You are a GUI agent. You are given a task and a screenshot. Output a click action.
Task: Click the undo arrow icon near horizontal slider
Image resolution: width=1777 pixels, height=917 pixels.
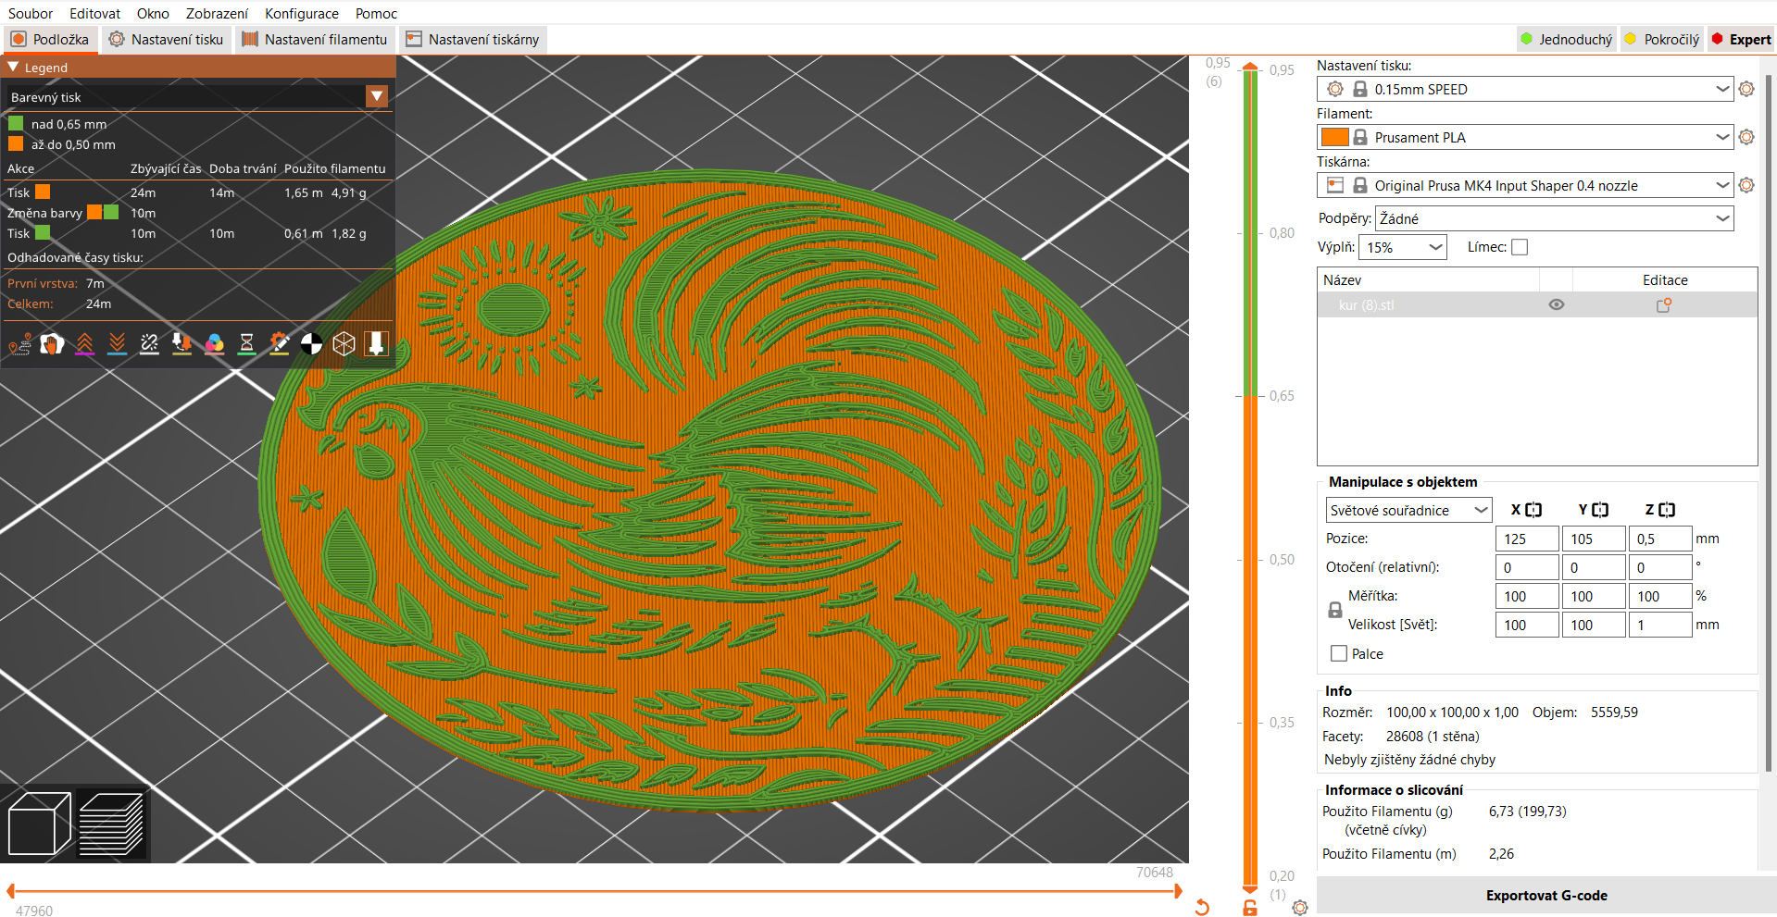tap(1202, 908)
